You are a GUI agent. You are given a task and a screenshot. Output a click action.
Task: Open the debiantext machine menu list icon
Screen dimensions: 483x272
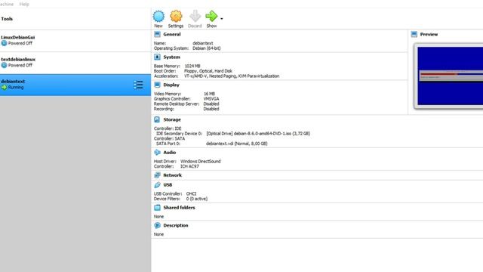(138, 85)
